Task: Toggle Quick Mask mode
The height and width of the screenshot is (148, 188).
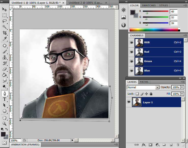Action: tap(4, 143)
